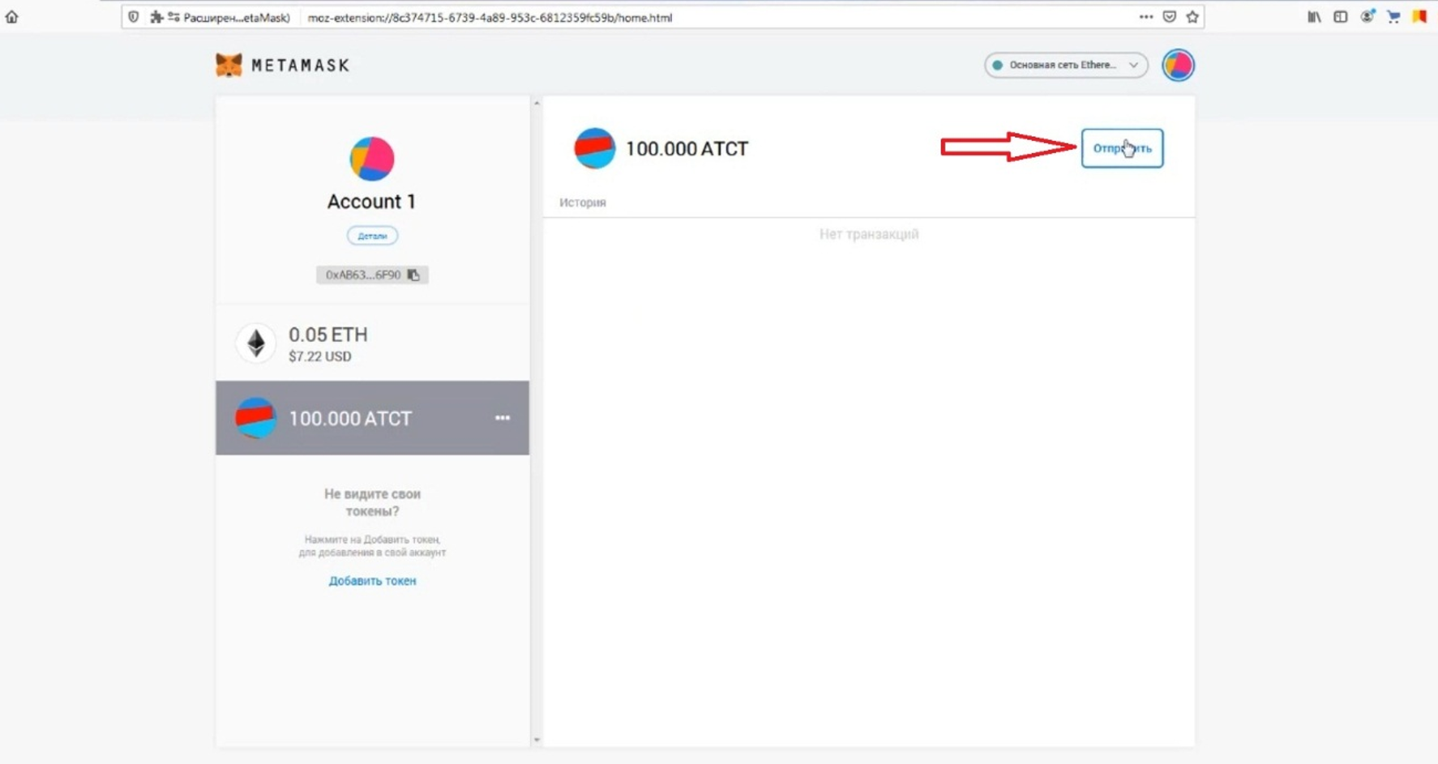The image size is (1438, 764).
Task: Open the Library icon in toolbar
Action: pos(1314,17)
